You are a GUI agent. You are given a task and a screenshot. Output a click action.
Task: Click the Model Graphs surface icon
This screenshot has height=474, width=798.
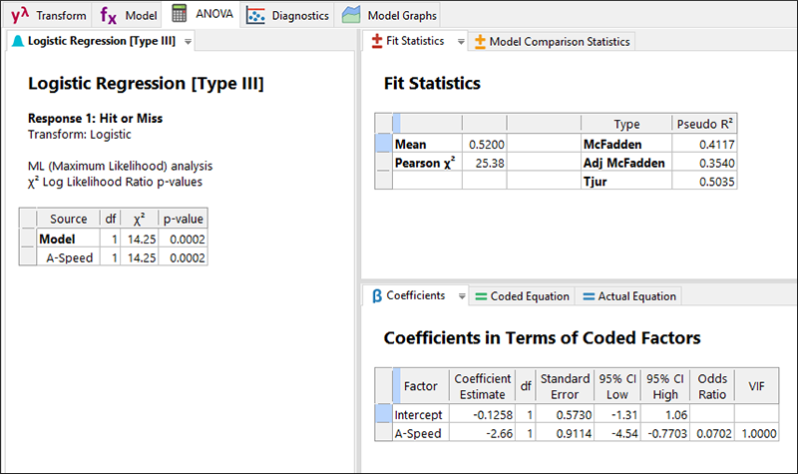350,16
